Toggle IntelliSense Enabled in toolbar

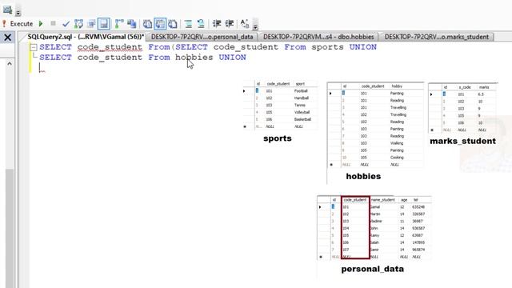coord(104,24)
